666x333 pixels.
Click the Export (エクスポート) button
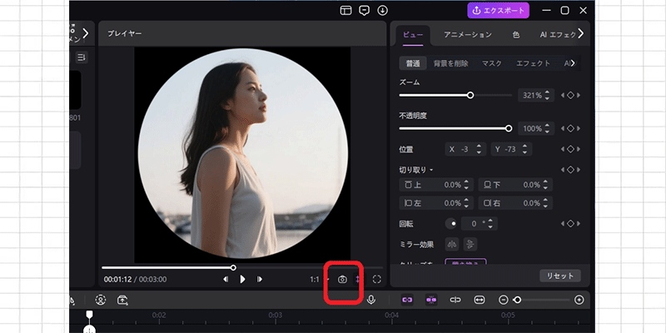click(x=498, y=11)
